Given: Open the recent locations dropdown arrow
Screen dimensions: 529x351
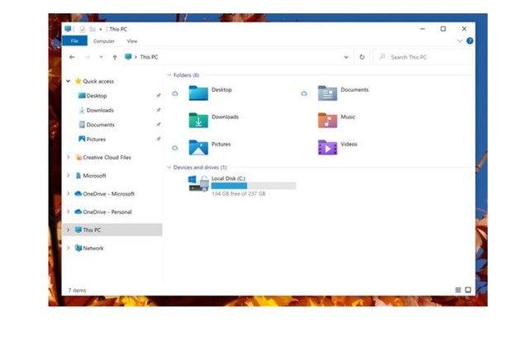Looking at the screenshot, I should 101,57.
